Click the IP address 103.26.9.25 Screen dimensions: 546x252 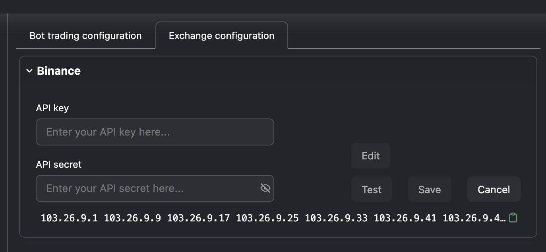[267, 218]
